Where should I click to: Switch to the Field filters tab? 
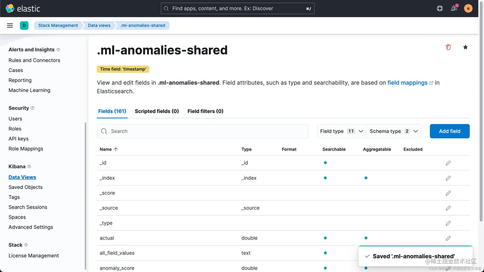(x=205, y=111)
